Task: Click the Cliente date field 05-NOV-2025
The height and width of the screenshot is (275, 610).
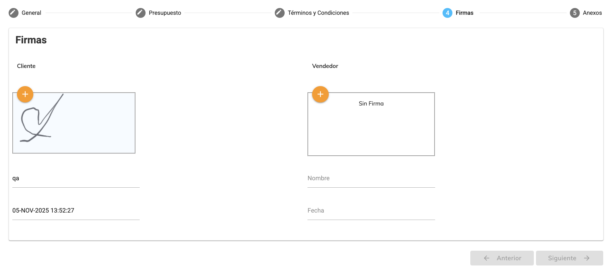Action: pyautogui.click(x=76, y=211)
